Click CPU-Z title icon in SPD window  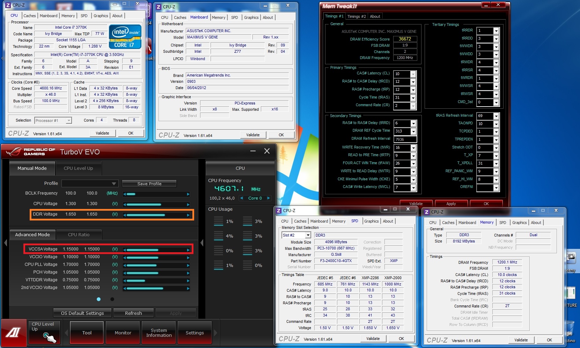(279, 210)
